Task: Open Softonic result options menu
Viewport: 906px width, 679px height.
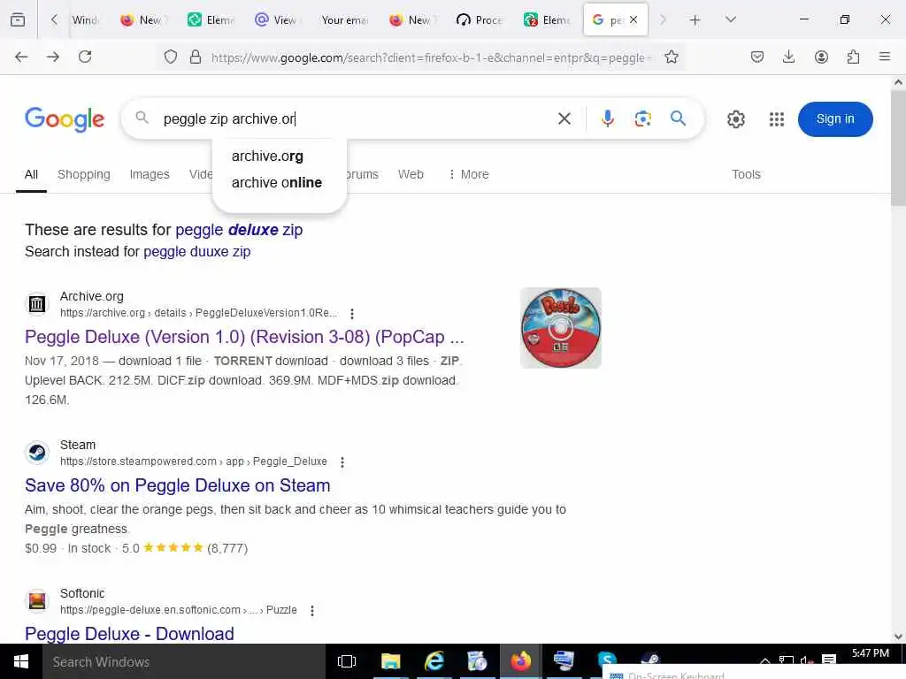Action: 312,611
